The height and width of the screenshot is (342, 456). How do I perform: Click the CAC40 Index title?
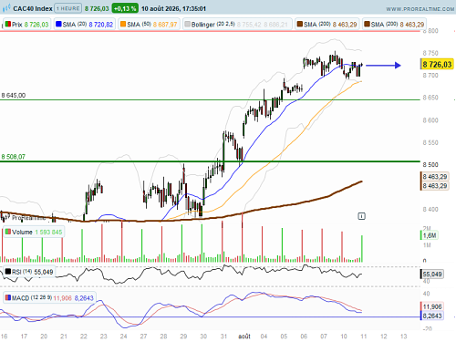[33, 8]
